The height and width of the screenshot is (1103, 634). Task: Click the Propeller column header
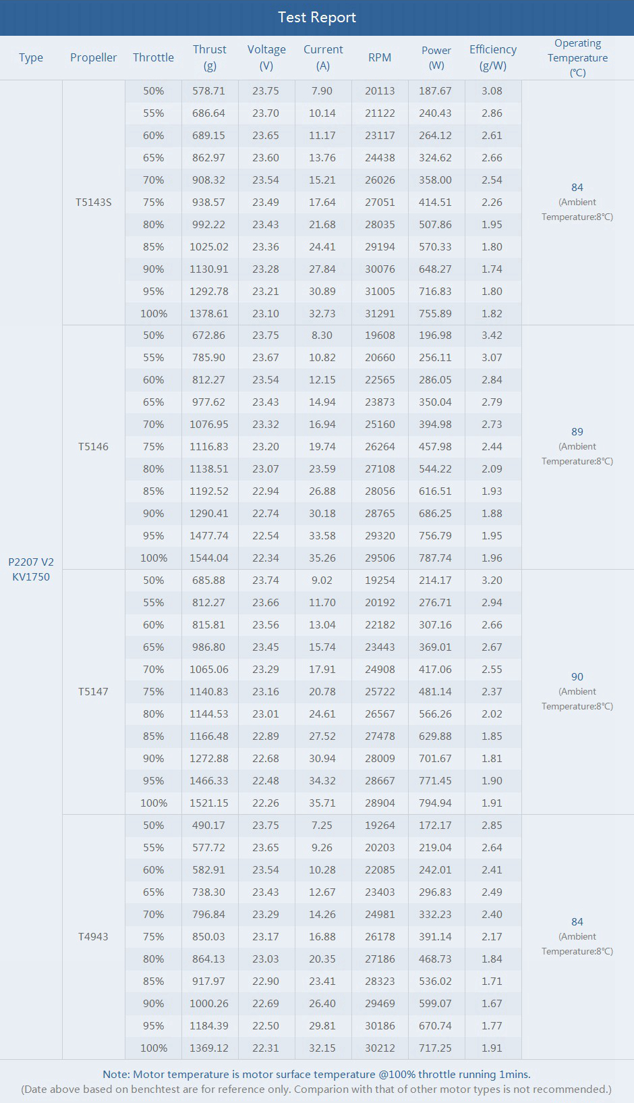coord(93,57)
